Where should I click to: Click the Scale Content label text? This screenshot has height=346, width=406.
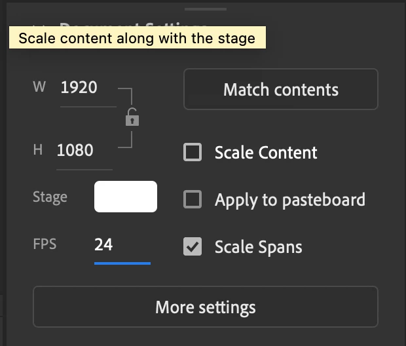coord(266,153)
